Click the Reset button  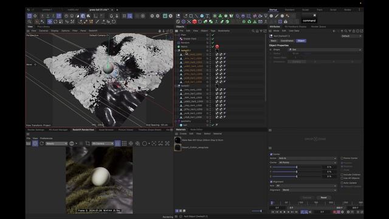click(324, 198)
